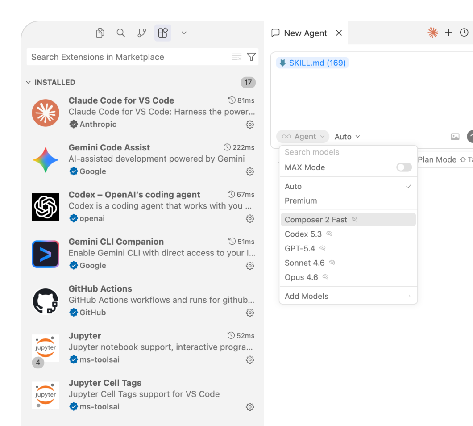Screen dimensions: 473x426
Task: Click the Gemini Code Assist star logo
Action: (46, 160)
